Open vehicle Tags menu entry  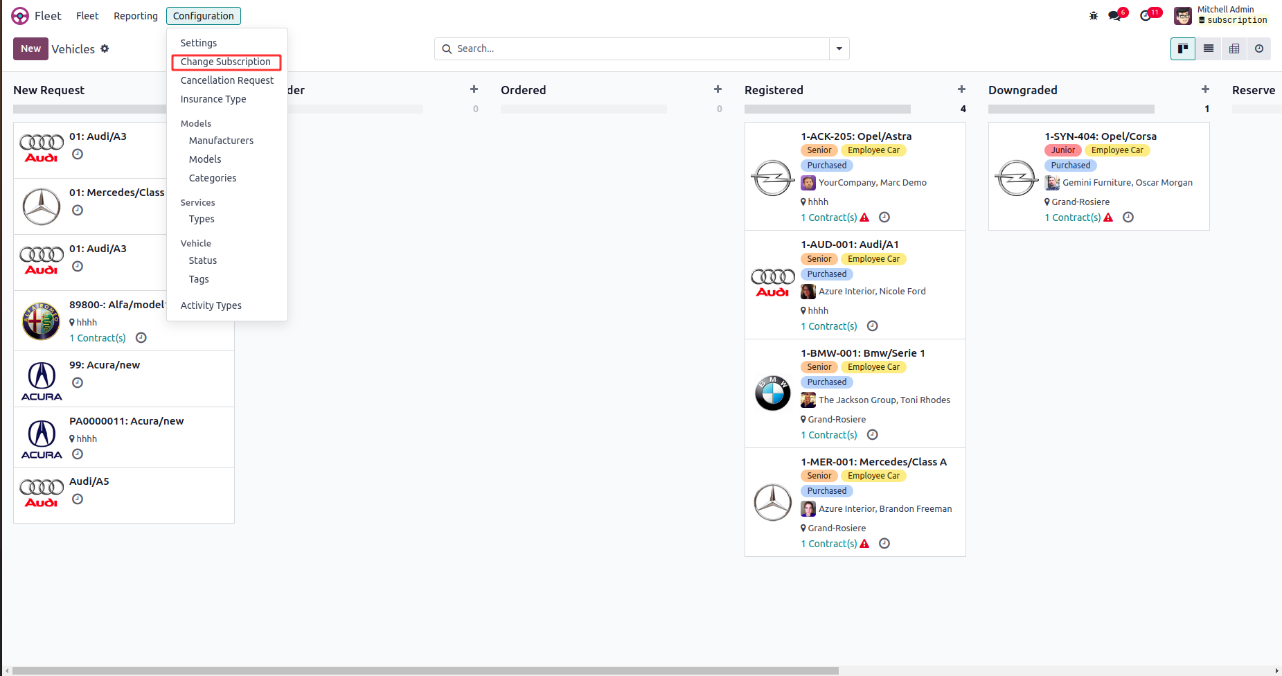pos(199,279)
